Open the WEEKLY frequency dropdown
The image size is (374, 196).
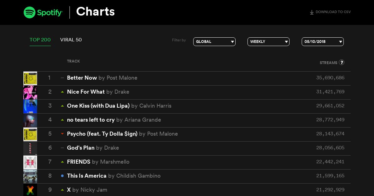click(x=268, y=42)
